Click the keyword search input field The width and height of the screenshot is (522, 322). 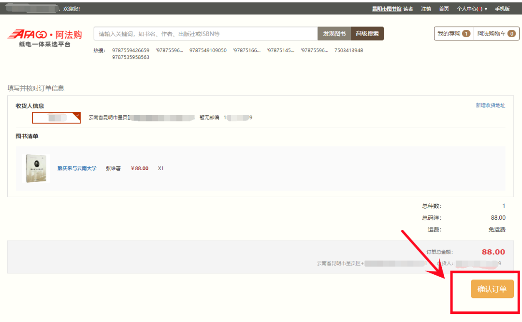point(205,34)
